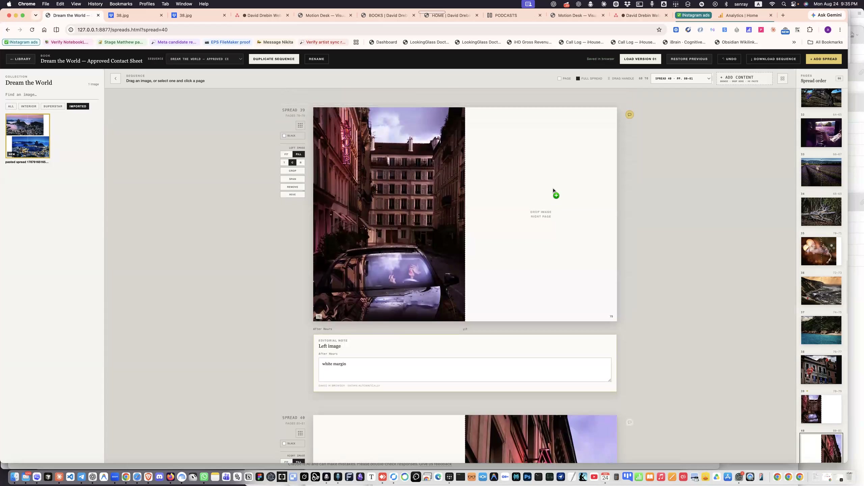Click the + ADD SPREAD button
Image resolution: width=864 pixels, height=486 pixels.
click(824, 59)
